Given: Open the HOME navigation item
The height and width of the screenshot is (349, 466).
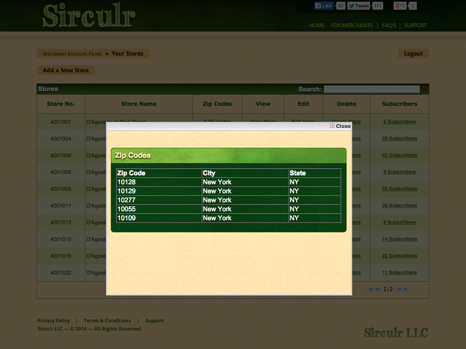Looking at the screenshot, I should (x=317, y=25).
